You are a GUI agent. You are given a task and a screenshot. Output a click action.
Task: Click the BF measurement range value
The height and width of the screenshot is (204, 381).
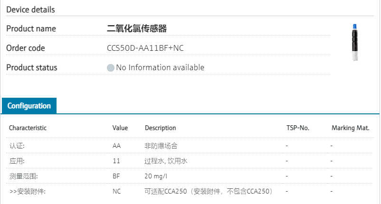point(116,176)
